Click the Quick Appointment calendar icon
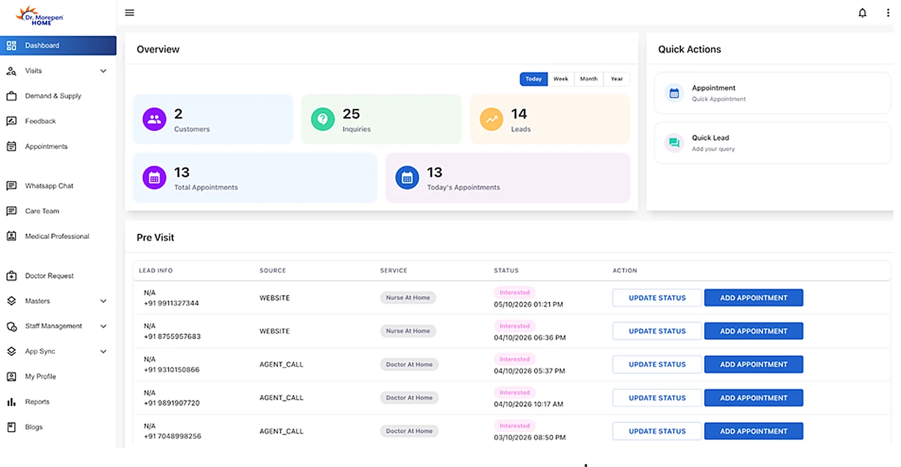This screenshot has width=901, height=467. click(674, 93)
